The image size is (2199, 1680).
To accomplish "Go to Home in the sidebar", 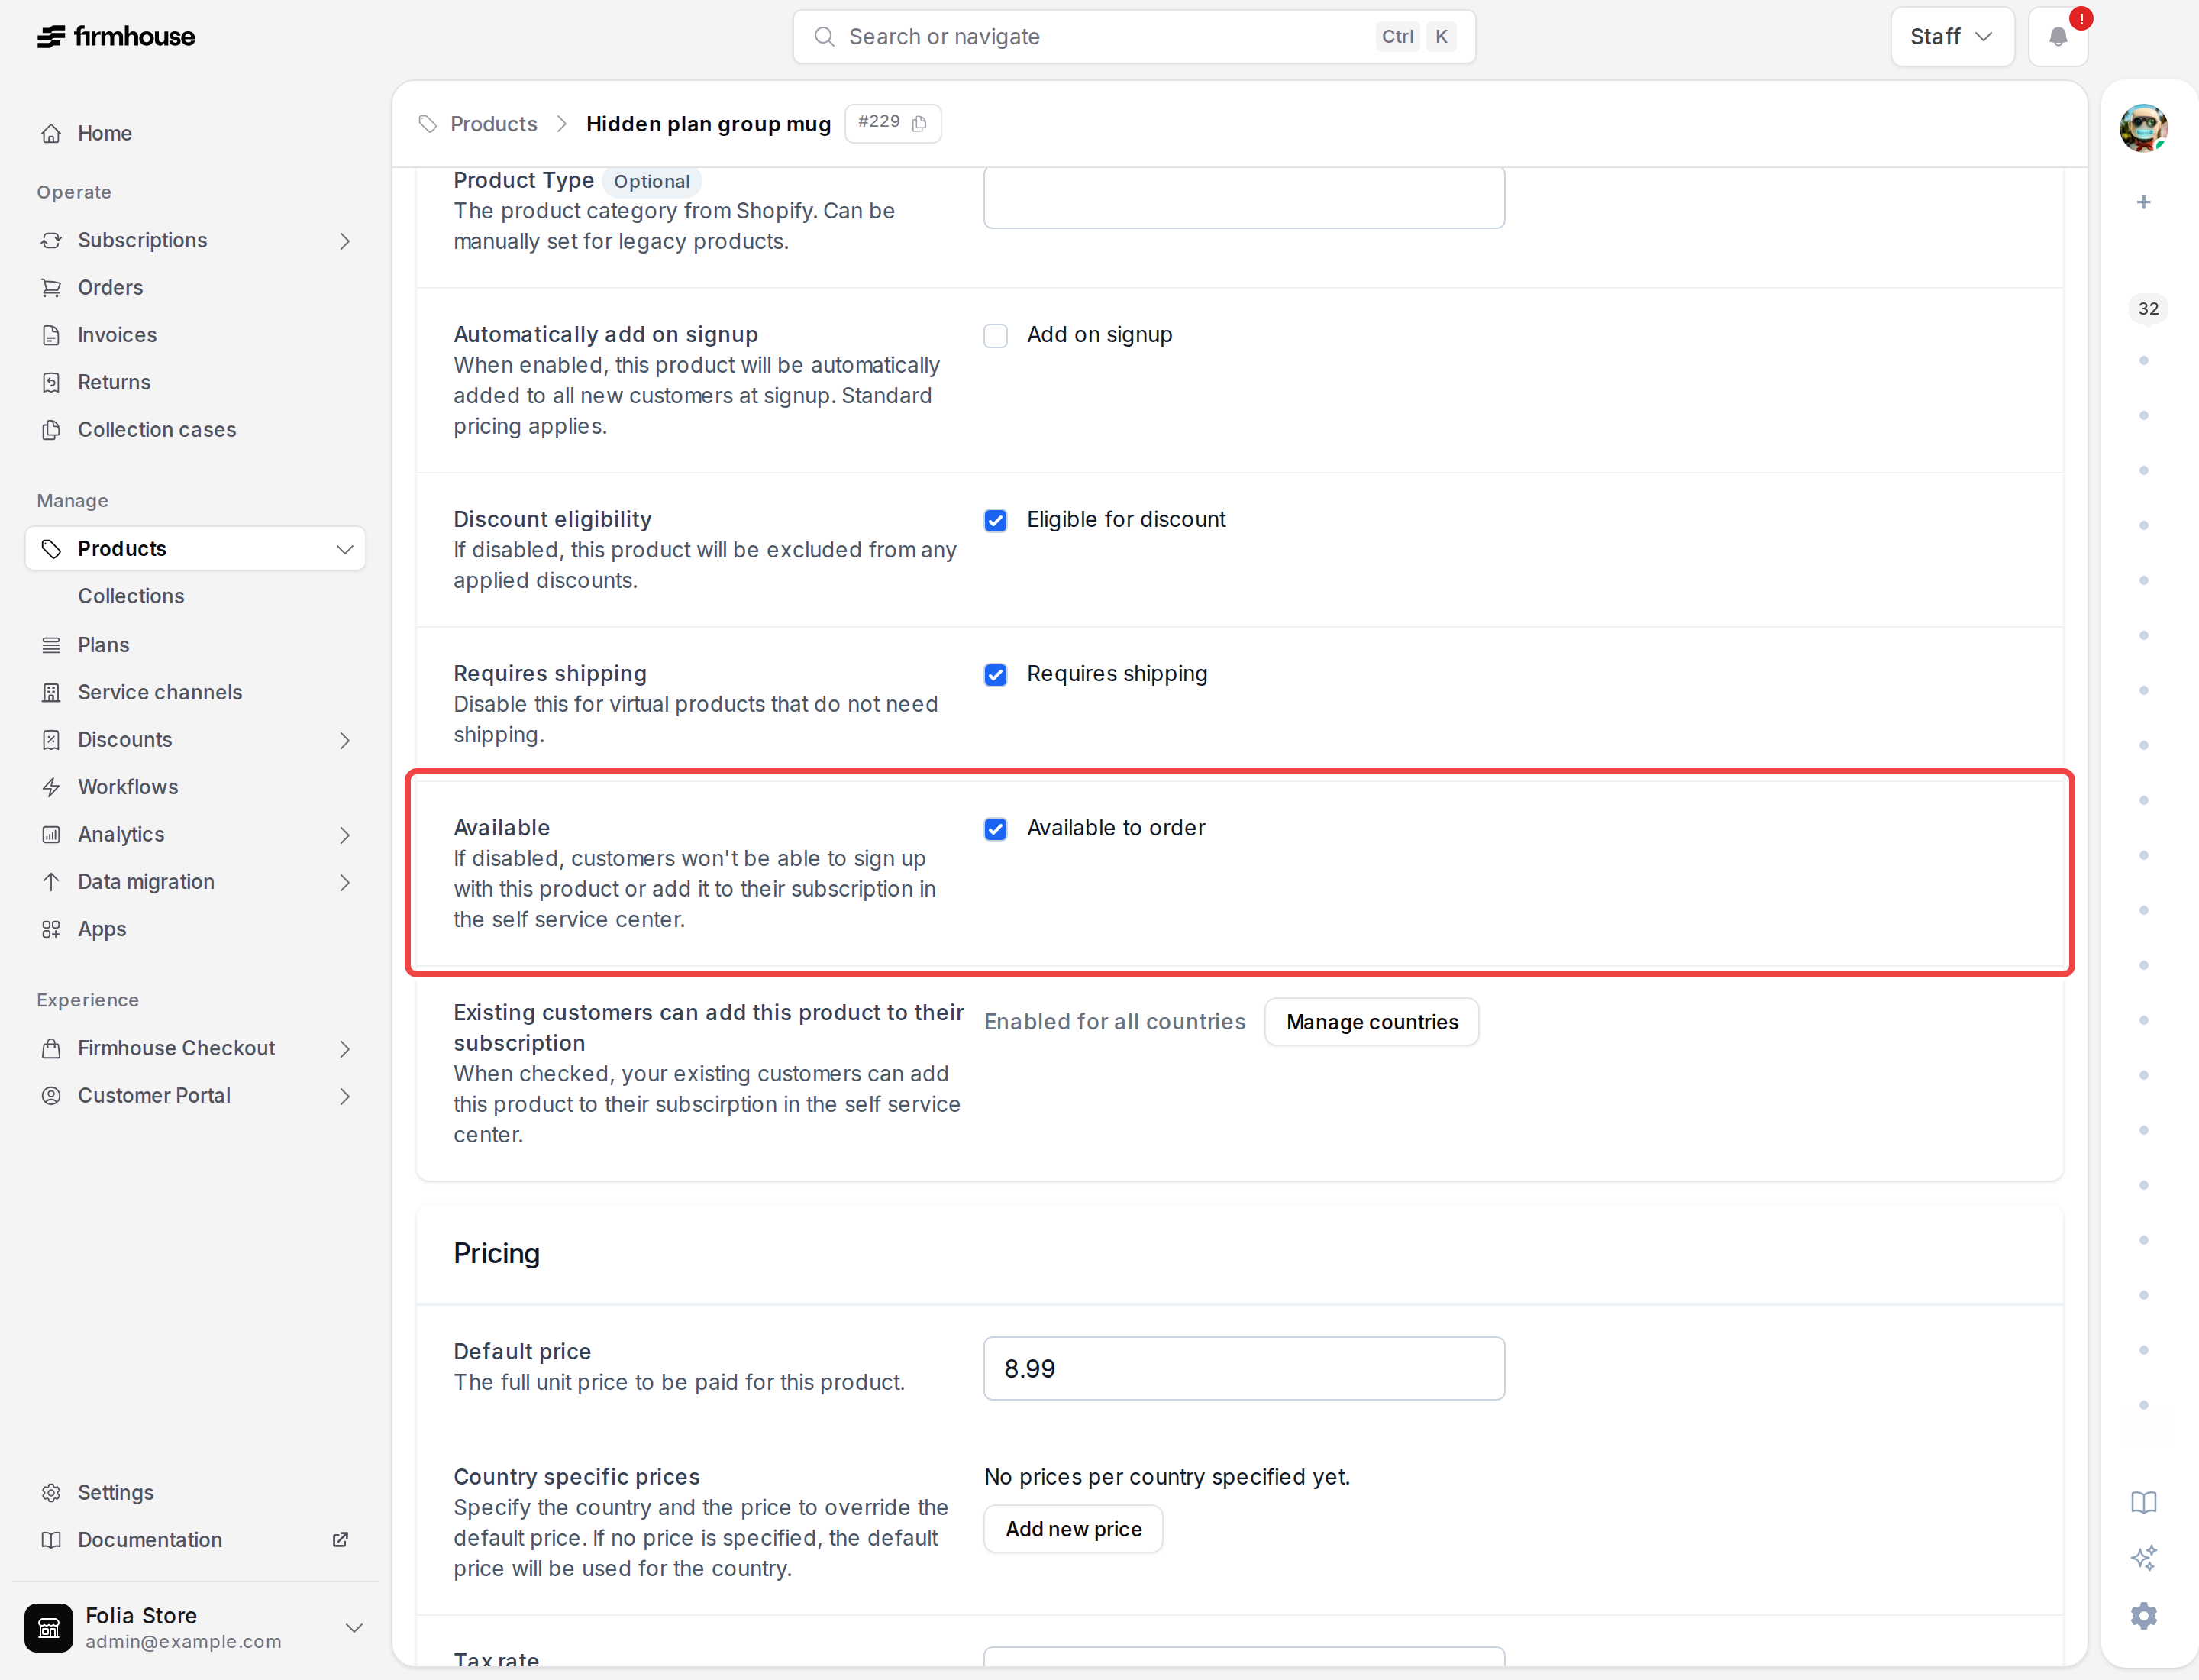I will (195, 133).
